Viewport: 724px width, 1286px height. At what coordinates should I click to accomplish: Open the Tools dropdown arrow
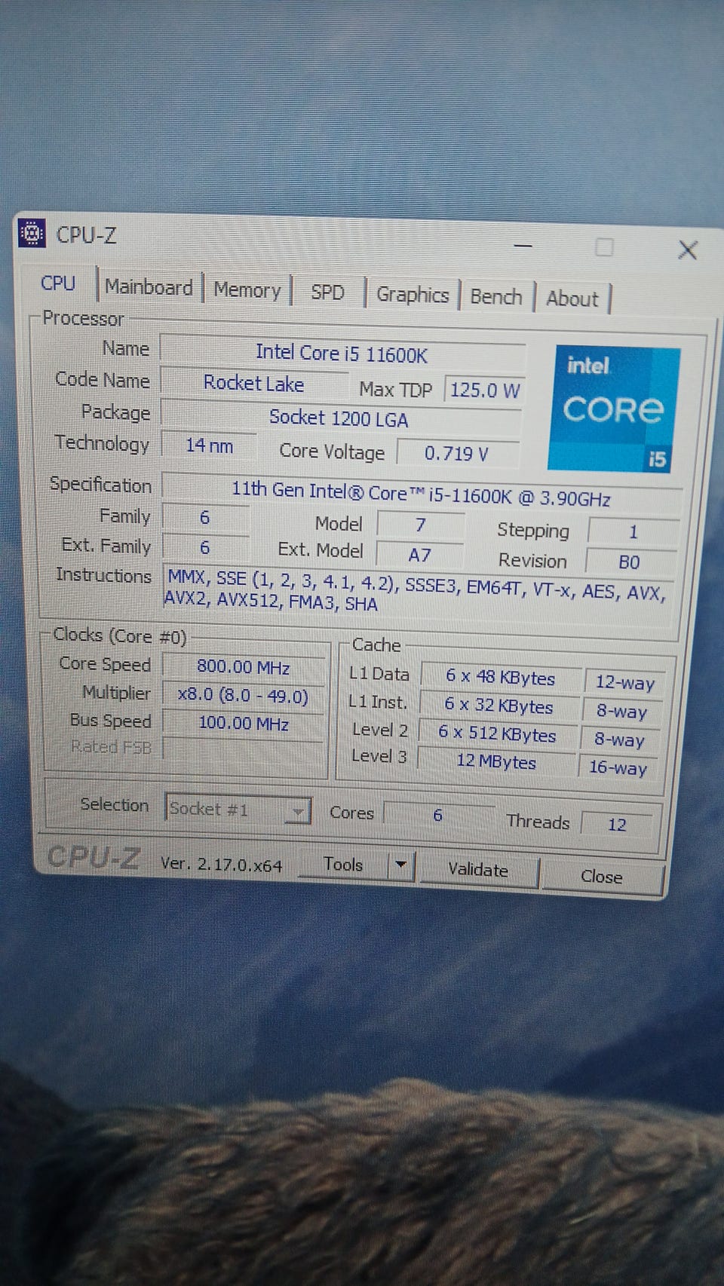point(401,865)
